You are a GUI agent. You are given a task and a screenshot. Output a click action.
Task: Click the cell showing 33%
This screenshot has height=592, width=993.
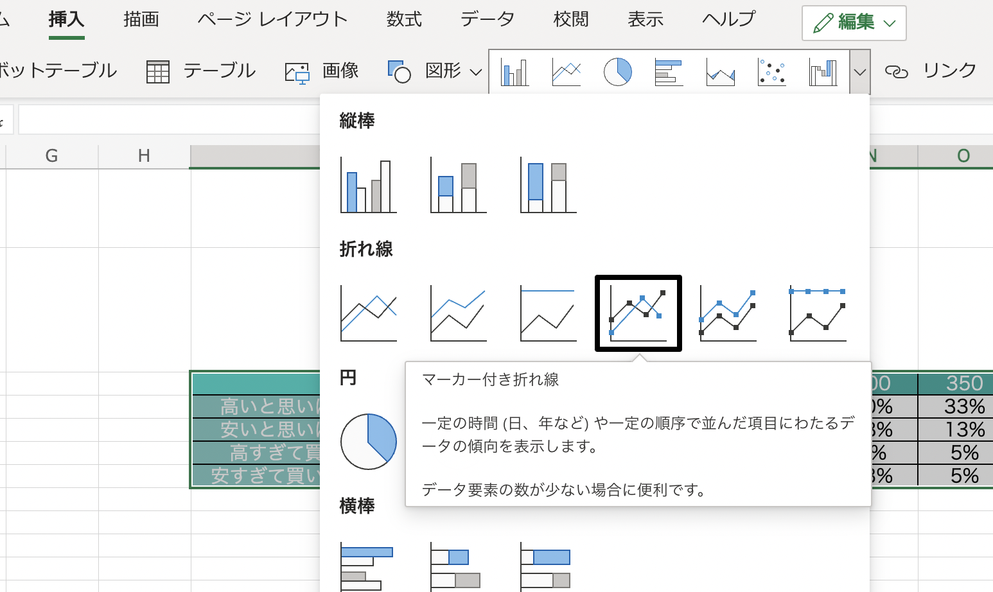[956, 406]
